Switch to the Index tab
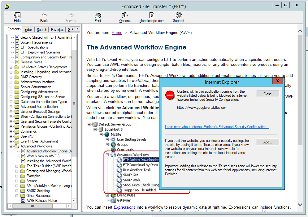The width and height of the screenshot is (308, 217). pos(28,30)
